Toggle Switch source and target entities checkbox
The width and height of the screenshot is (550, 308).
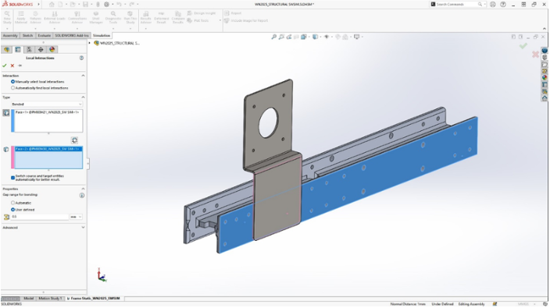[x=12, y=178]
